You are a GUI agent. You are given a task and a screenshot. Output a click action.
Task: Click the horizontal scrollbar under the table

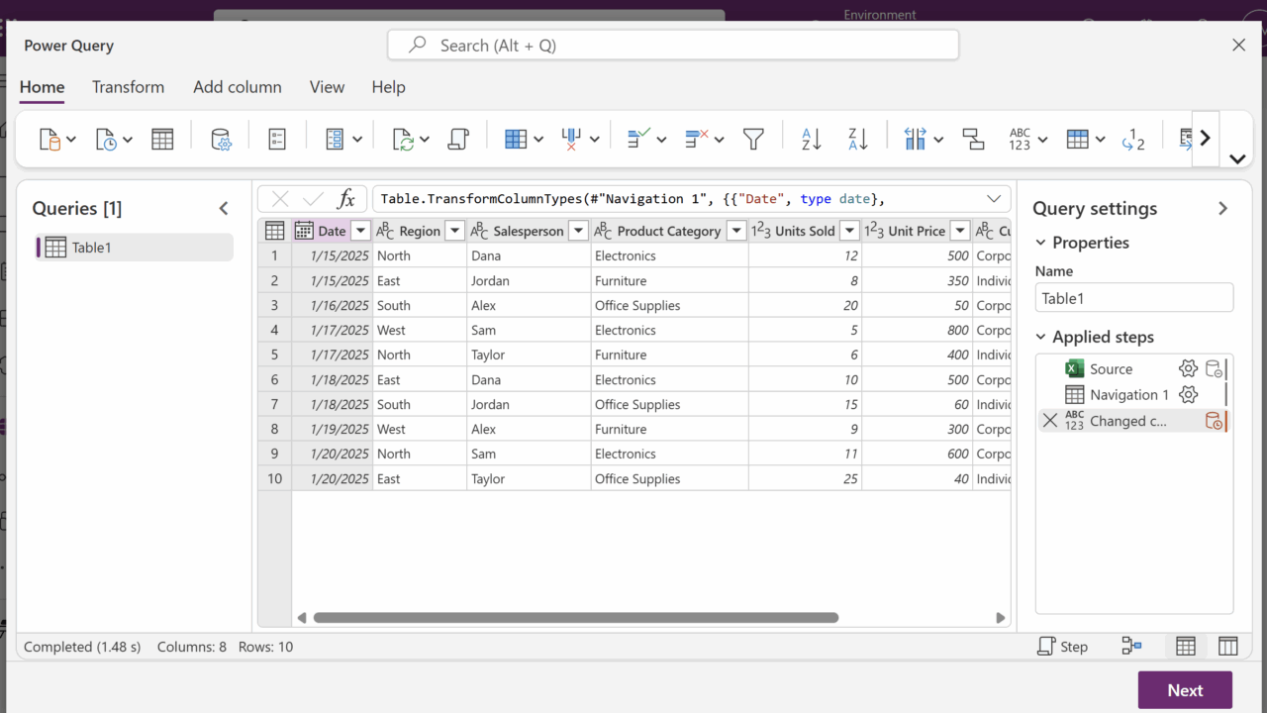(575, 618)
